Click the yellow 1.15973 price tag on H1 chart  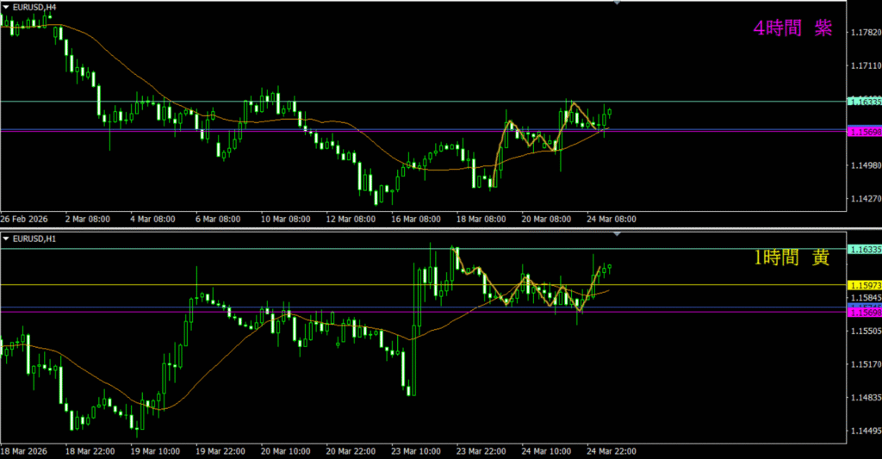[x=864, y=284]
